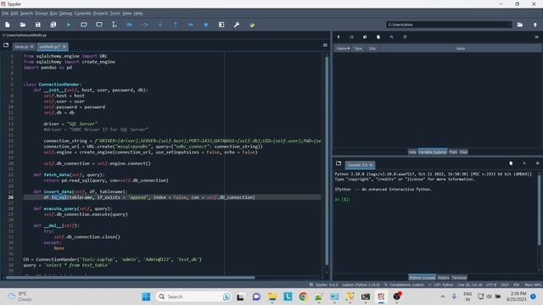Run the file with the green play icon

[x=69, y=25]
